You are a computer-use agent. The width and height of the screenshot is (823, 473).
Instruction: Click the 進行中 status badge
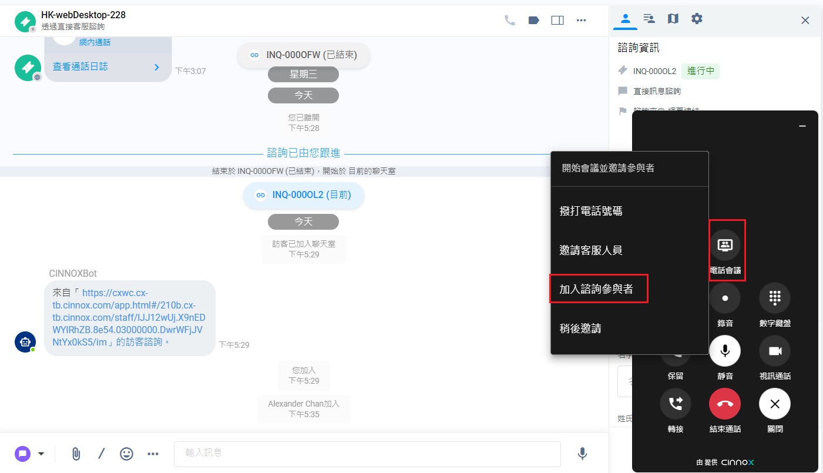pos(701,71)
